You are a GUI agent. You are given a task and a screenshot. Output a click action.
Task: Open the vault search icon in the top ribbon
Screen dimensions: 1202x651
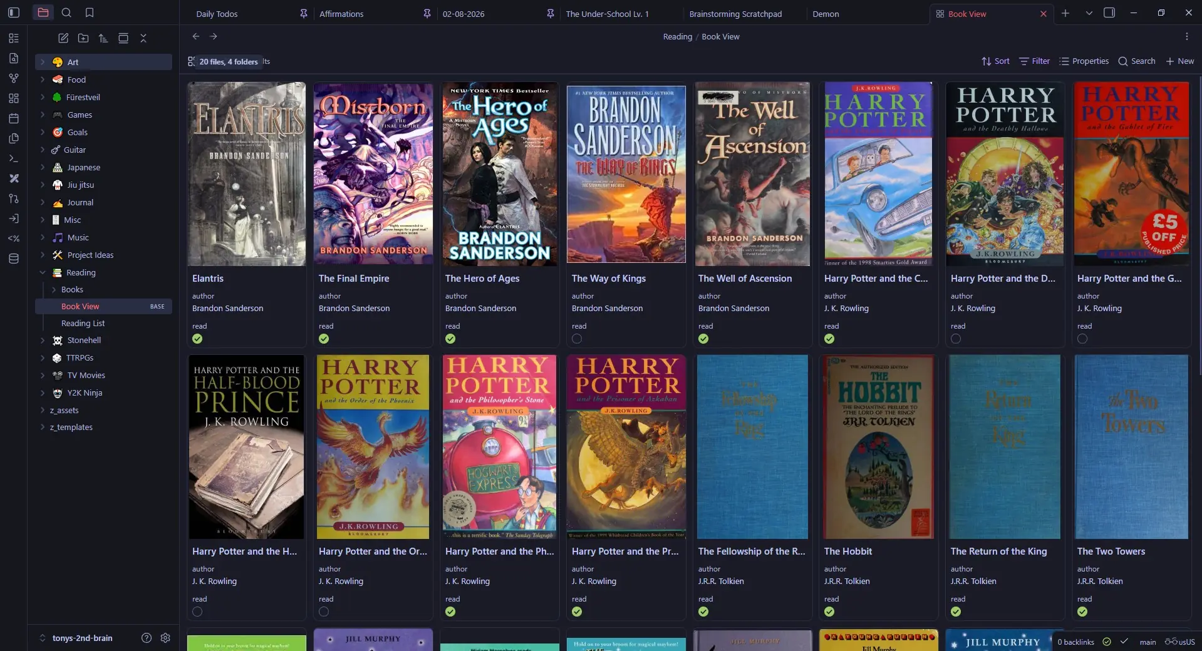pos(66,13)
